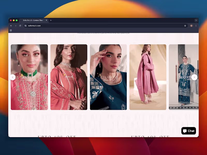
Task: Open the MARVEL collection card
Action: click(184, 77)
